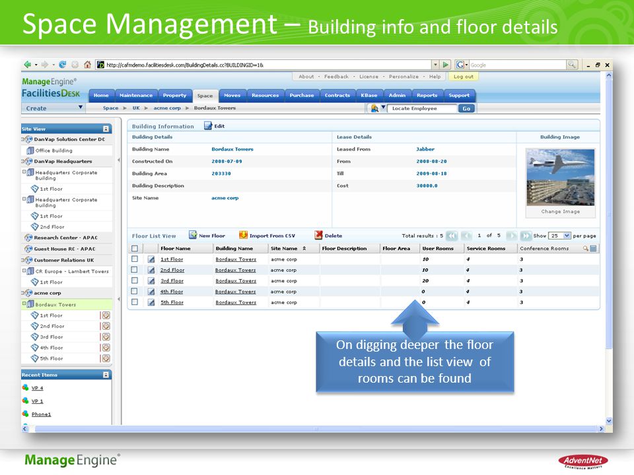Click the Locate Employee input field
634x475 pixels.
pyautogui.click(x=422, y=108)
